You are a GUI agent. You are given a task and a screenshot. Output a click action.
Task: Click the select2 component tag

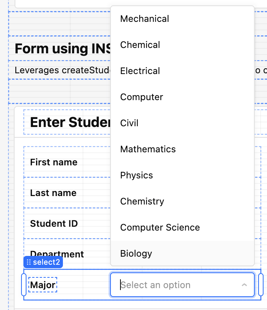(43, 262)
